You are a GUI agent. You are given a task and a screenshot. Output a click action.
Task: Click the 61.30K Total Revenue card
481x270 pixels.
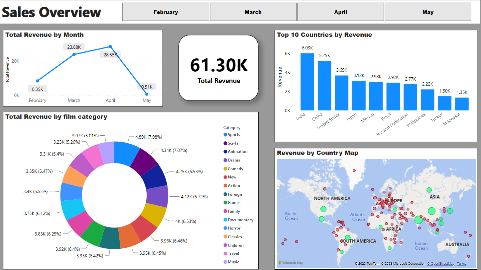(219, 68)
